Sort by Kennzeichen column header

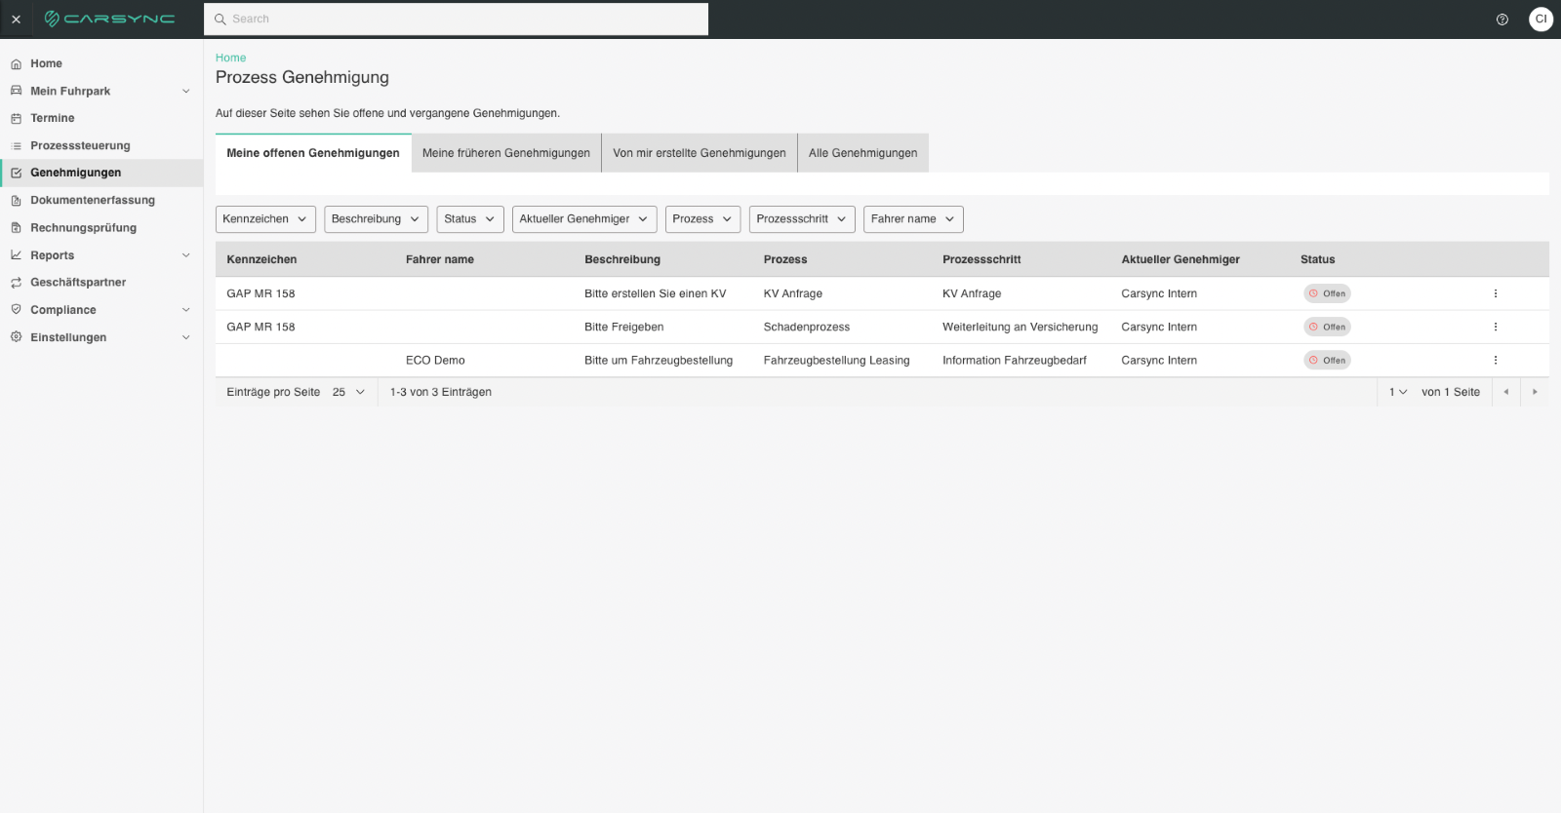[261, 259]
